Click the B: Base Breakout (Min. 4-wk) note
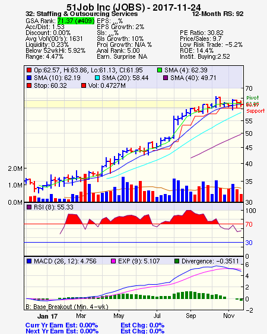Viewport: 267px width, 334px height. click(67, 307)
